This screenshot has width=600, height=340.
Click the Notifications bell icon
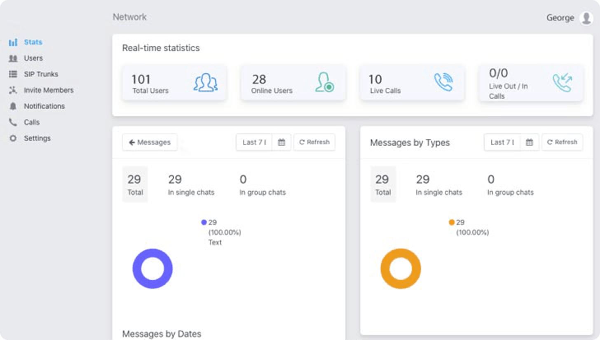13,106
